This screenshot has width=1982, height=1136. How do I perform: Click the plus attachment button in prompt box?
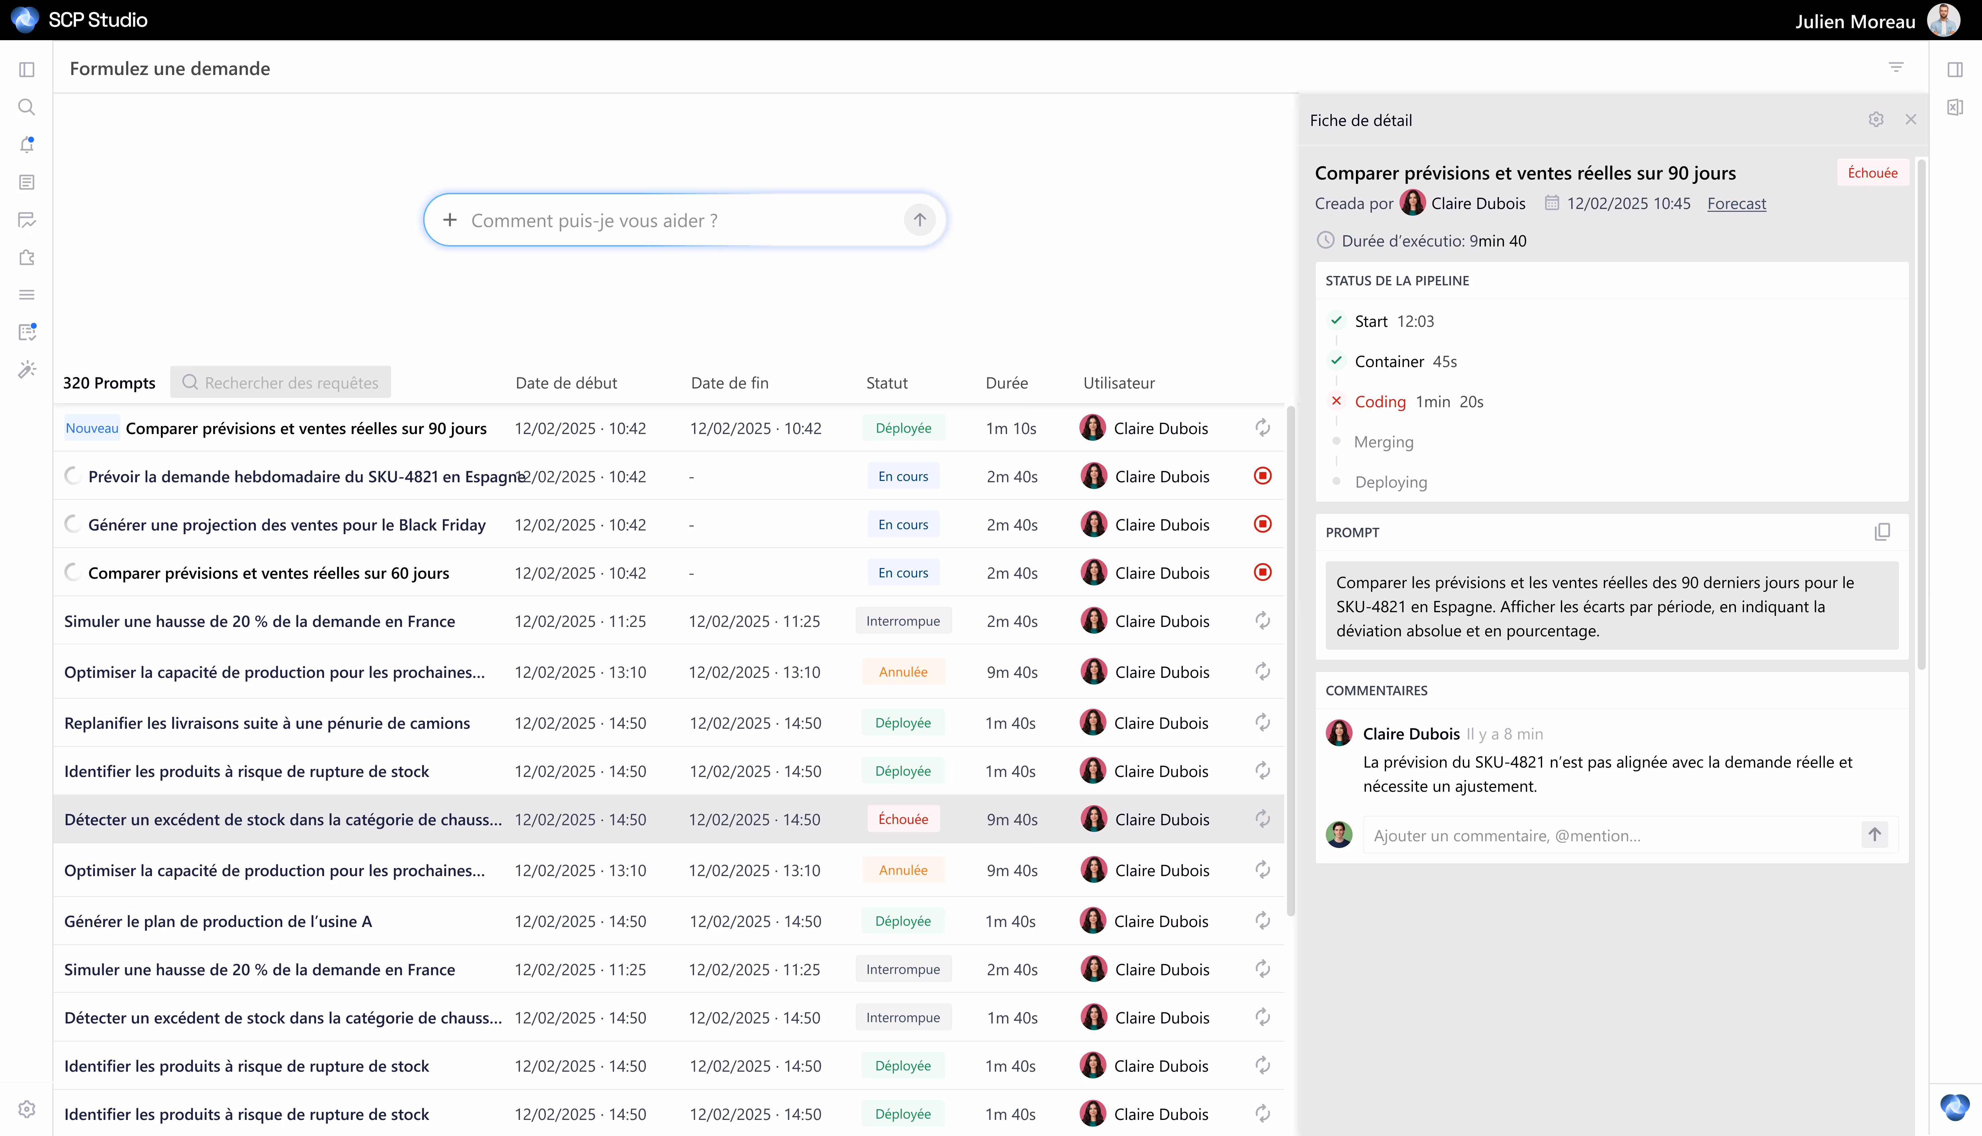450,220
